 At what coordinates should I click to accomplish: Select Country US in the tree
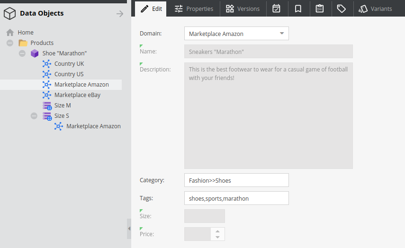click(x=69, y=74)
